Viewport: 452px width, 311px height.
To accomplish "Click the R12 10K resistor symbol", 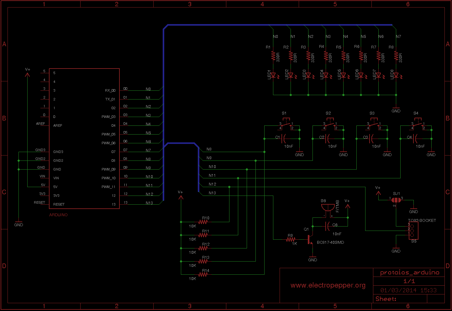I will (203, 248).
